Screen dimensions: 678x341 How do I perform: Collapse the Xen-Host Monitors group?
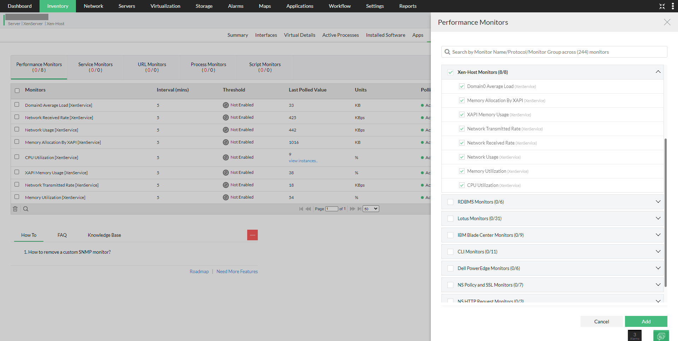658,71
